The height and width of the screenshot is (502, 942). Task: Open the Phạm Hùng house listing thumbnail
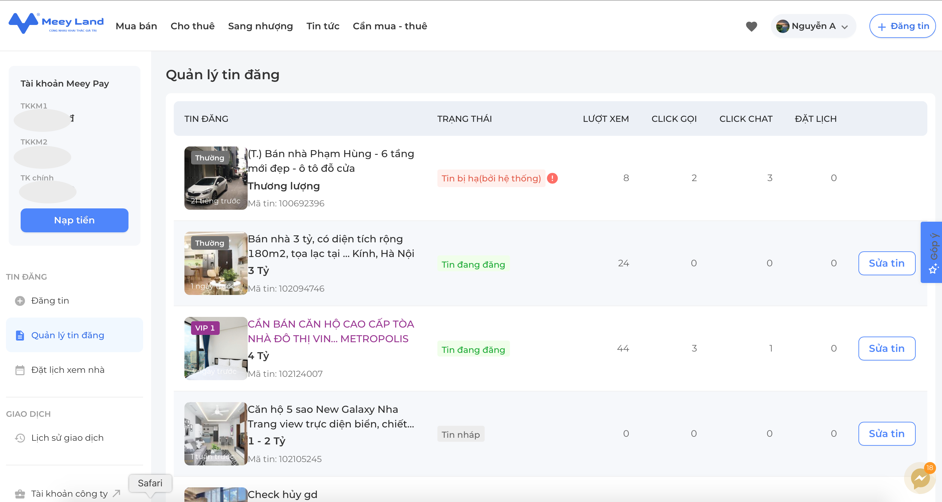click(x=216, y=178)
